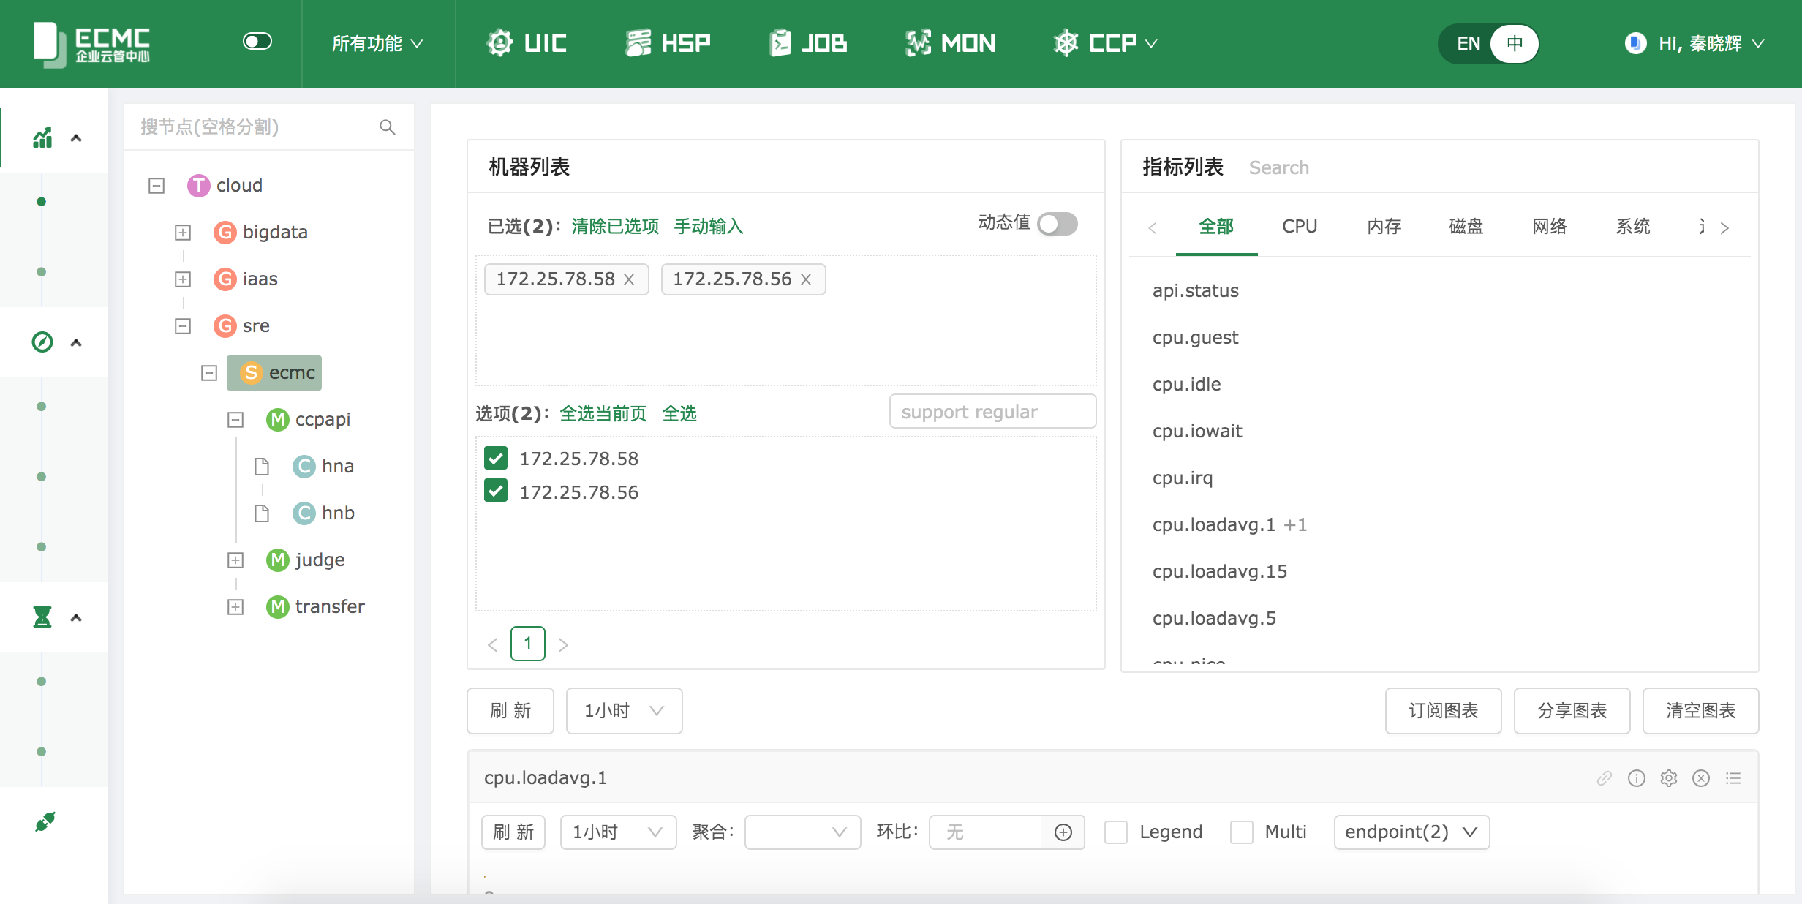Toggle the 动态值 switch
Image resolution: width=1802 pixels, height=904 pixels.
(x=1058, y=224)
